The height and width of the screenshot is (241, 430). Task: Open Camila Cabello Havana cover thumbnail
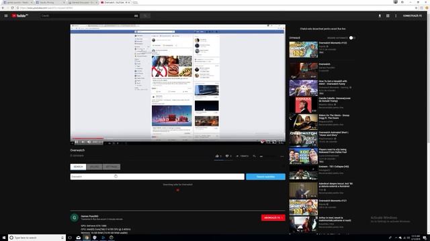303,105
